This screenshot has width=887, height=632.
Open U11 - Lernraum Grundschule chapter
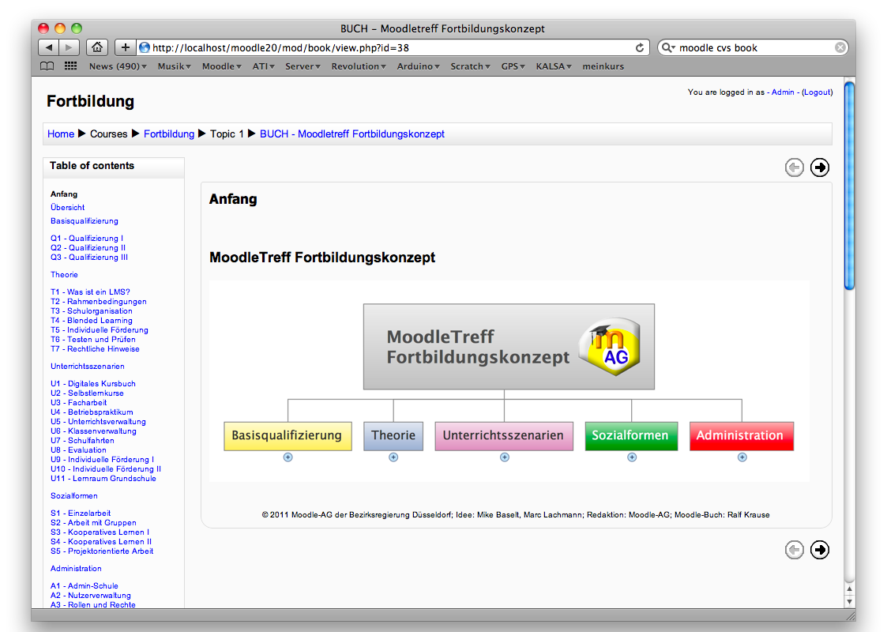tap(103, 478)
